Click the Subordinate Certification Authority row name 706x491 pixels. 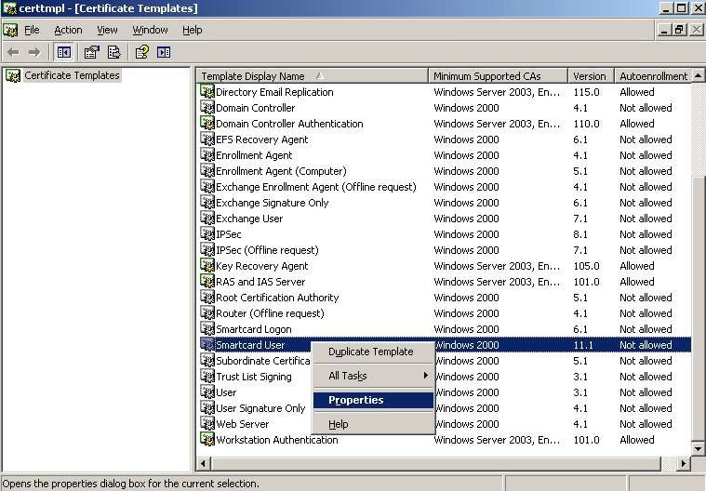(x=263, y=361)
